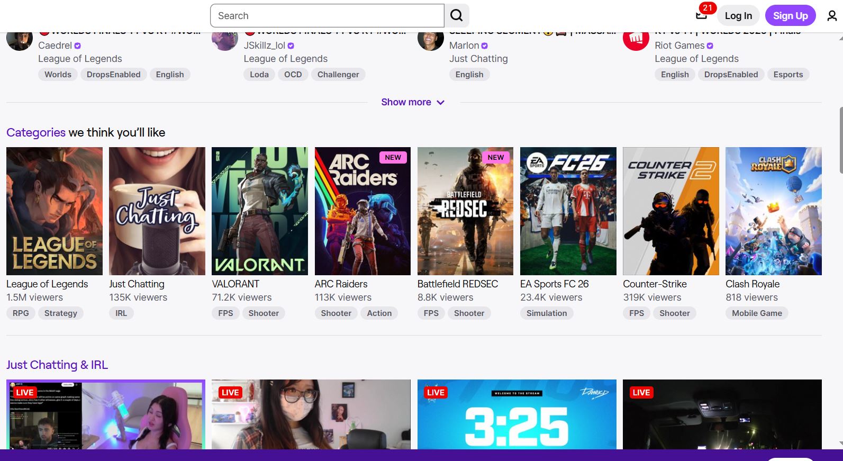Expand the list with Show more
The height and width of the screenshot is (461, 843).
[406, 102]
